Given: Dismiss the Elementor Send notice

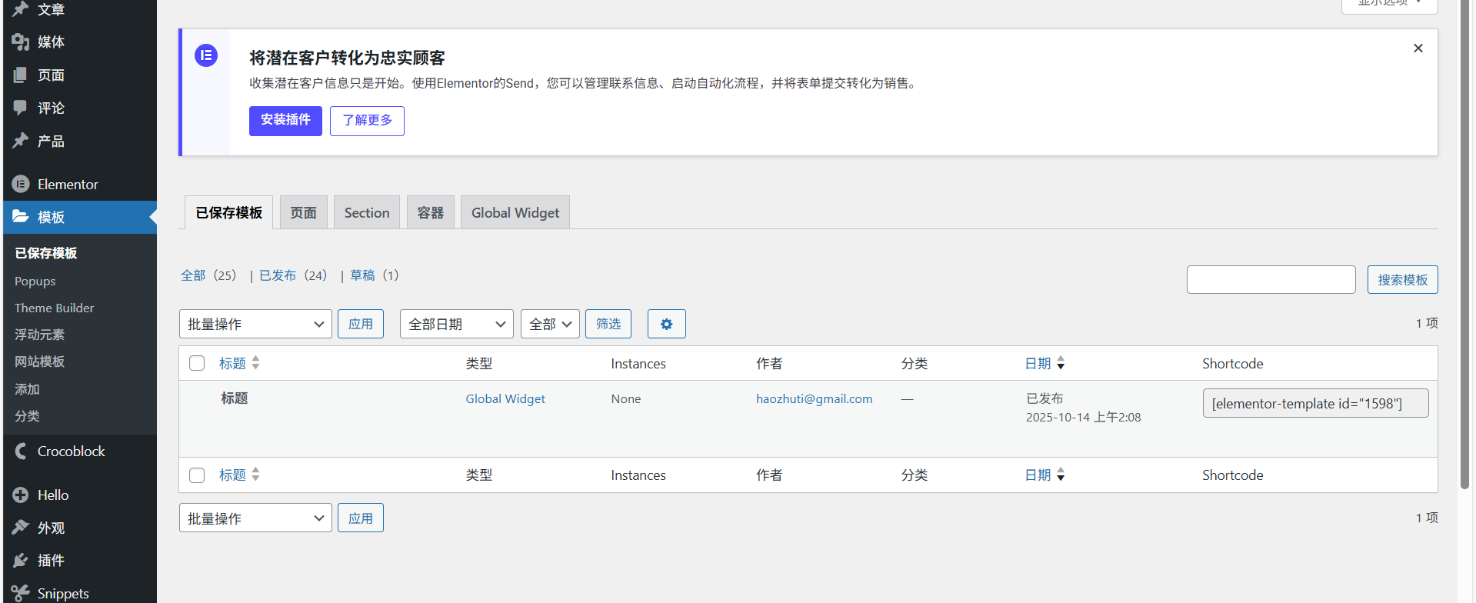Looking at the screenshot, I should (1418, 48).
